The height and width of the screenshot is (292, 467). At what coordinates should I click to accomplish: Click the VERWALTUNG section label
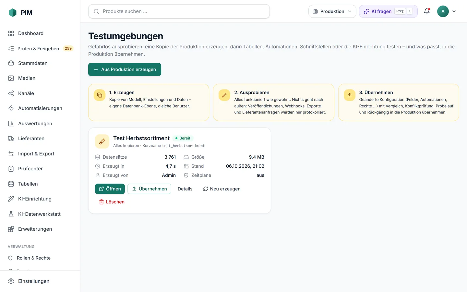tap(21, 247)
